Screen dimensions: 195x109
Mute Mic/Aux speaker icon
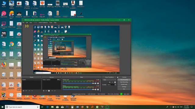[x=95, y=90]
